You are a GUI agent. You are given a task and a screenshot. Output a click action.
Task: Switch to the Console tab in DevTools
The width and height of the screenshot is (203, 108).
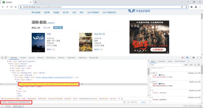coord(23,58)
